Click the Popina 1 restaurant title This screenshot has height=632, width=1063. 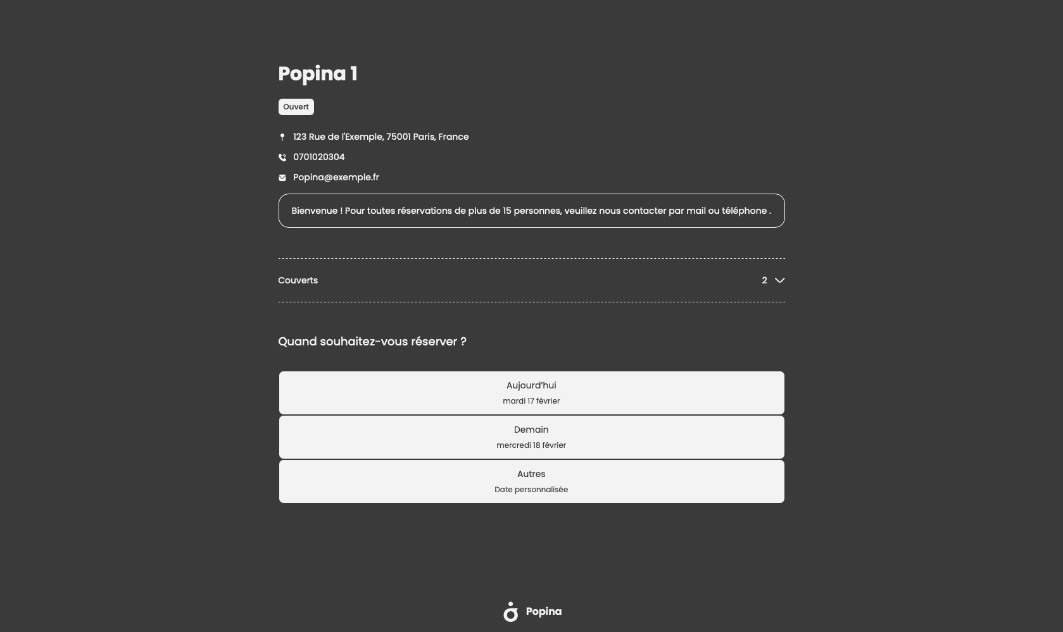[318, 73]
